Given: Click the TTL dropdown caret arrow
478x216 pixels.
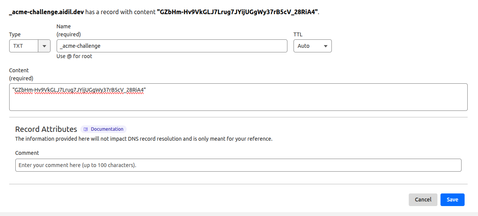Looking at the screenshot, I should (x=326, y=46).
